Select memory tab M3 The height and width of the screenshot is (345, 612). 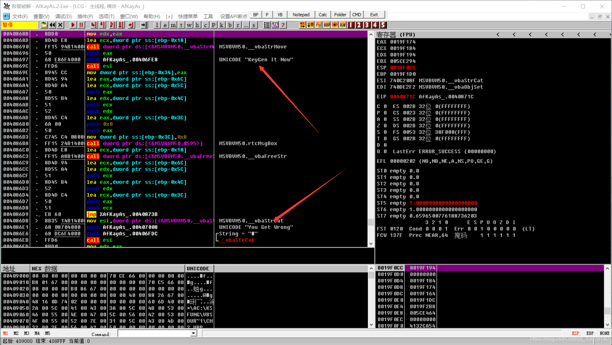pyautogui.click(x=26, y=333)
